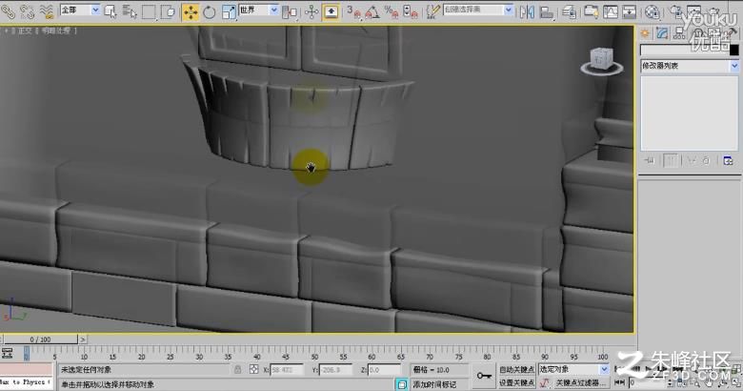Pick the Rectangular Selection Region tool
This screenshot has height=391, width=743.
149,11
